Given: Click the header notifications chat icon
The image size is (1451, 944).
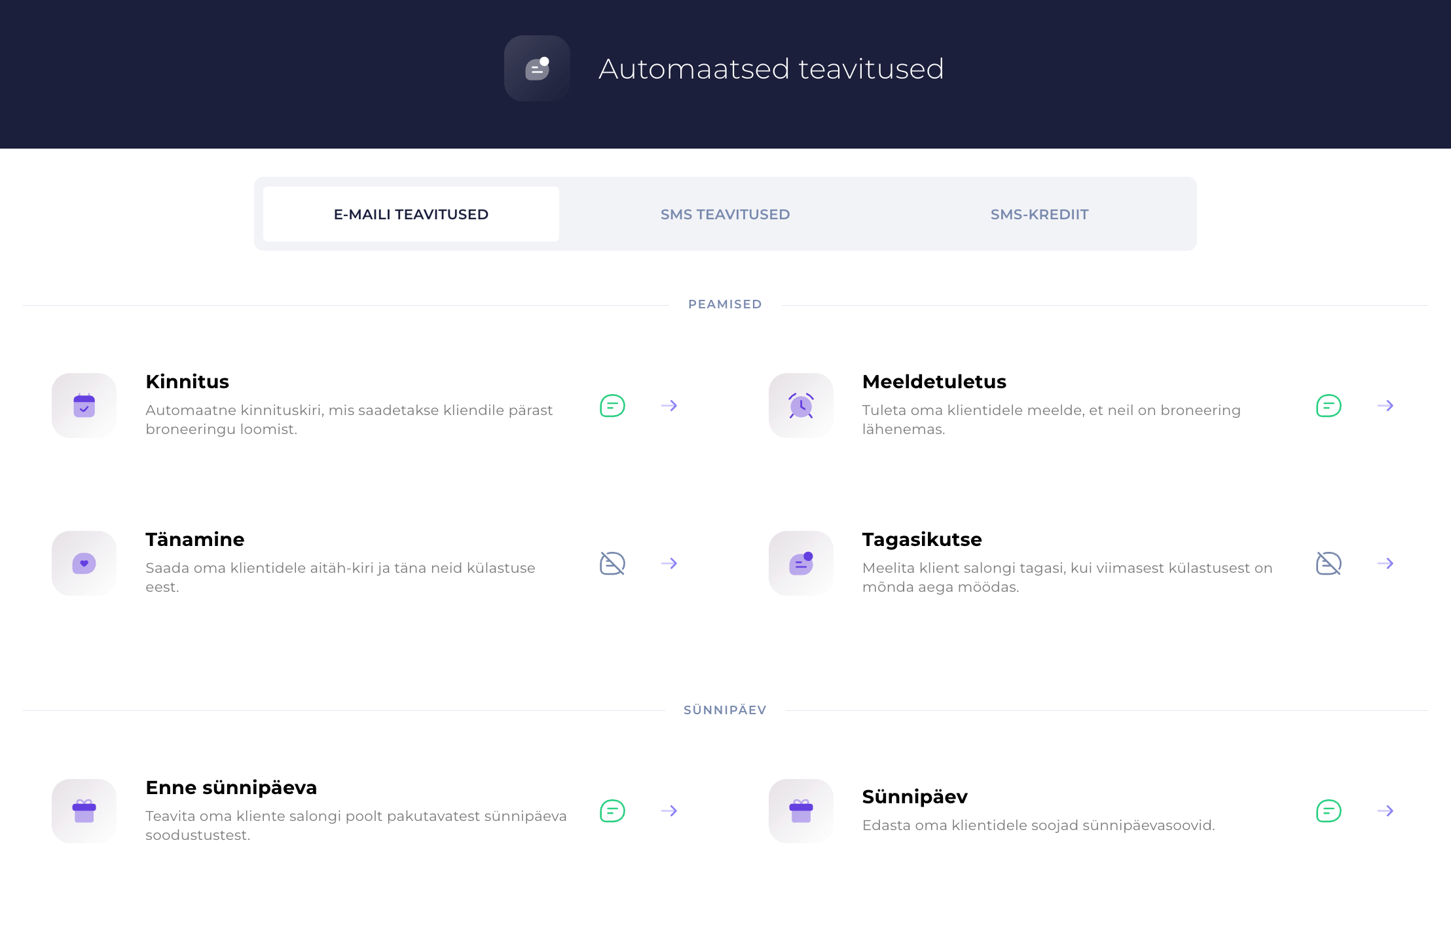Looking at the screenshot, I should (537, 69).
